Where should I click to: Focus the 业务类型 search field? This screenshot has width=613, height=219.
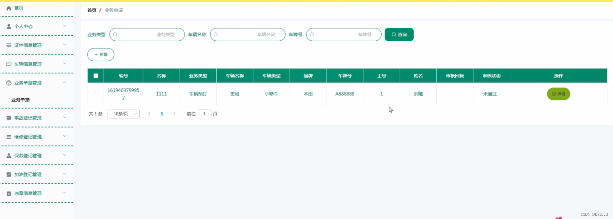147,34
